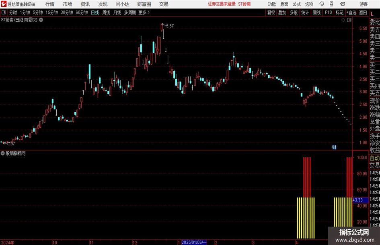Click the 画线 drawing button
This screenshot has height=245, width=380.
(316, 12)
